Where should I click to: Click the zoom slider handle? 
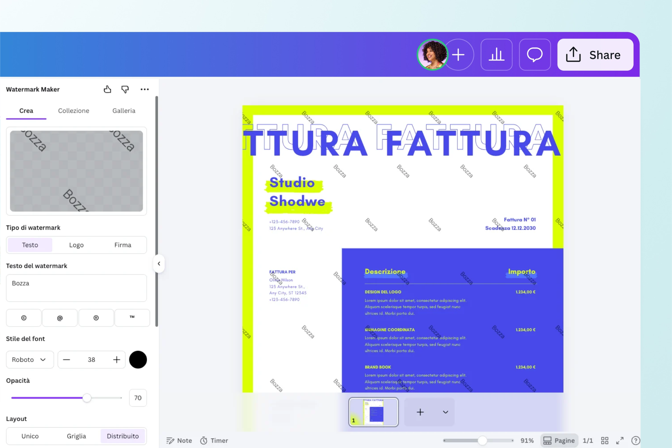482,440
